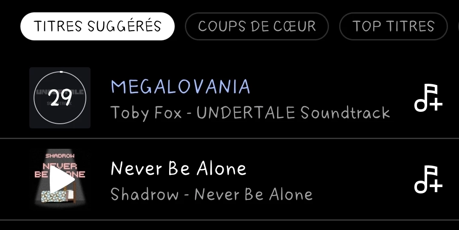The image size is (459, 230).
Task: Select the TITRES SUGGÉRÉS tab
Action: 97,26
